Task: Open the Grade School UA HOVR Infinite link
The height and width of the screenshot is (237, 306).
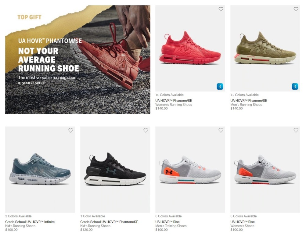Action: 30,222
